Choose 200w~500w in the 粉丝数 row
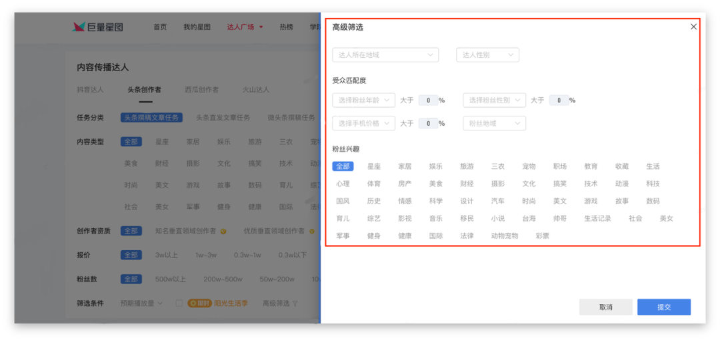This screenshot has width=720, height=340. [223, 279]
